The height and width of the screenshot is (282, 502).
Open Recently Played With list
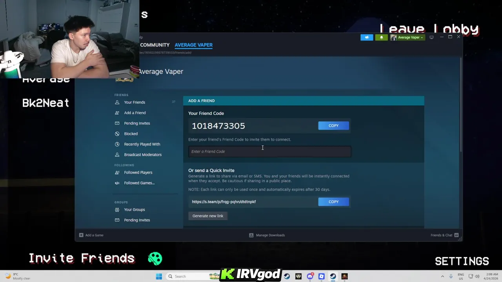142,144
